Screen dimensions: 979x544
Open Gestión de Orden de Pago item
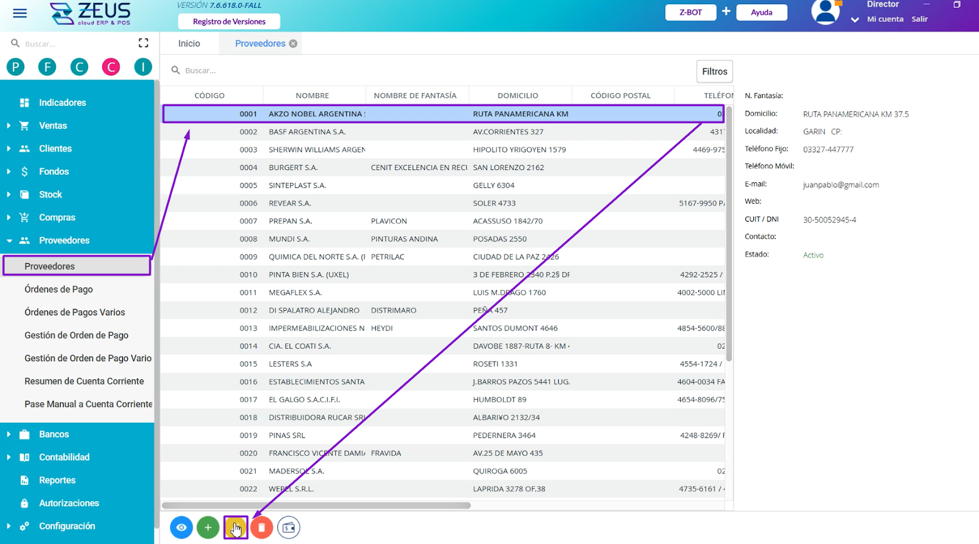pyautogui.click(x=76, y=335)
